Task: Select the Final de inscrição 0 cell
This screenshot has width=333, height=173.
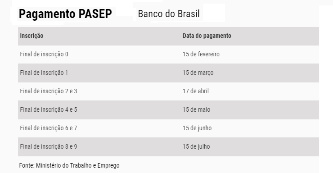Action: [x=44, y=54]
